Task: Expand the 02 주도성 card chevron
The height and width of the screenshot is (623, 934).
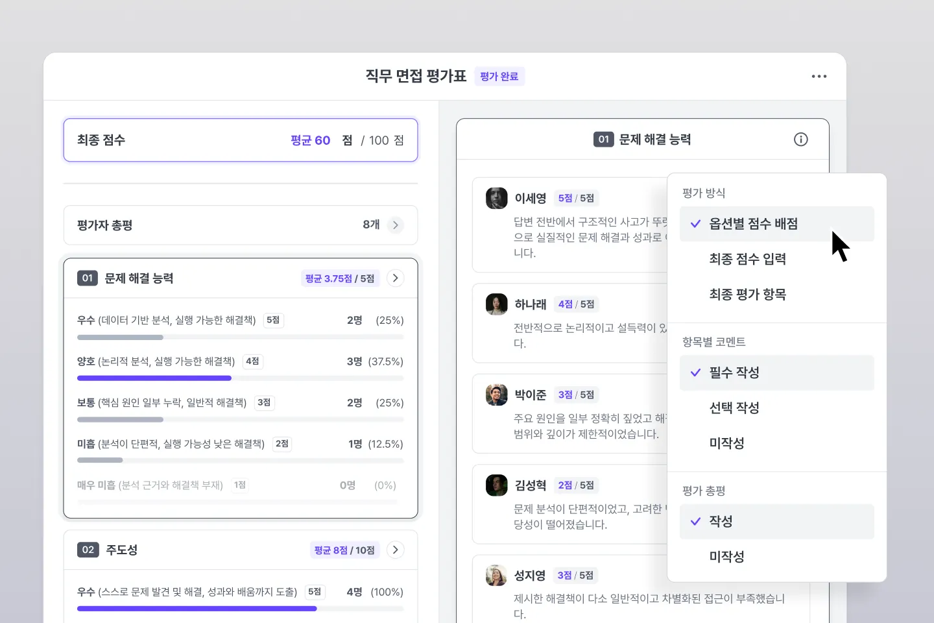Action: [x=396, y=550]
